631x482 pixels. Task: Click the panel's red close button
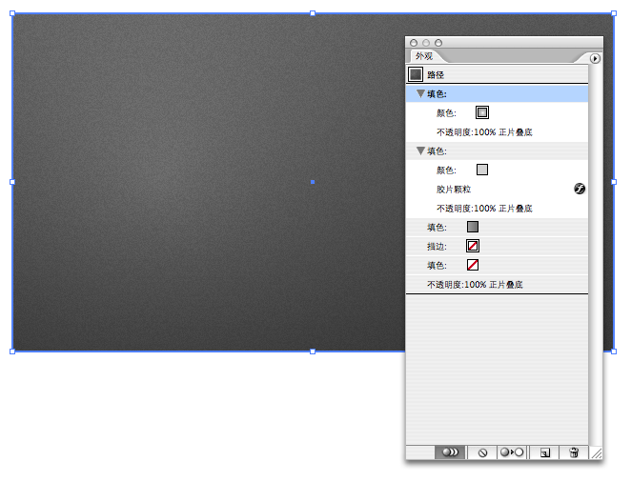414,43
